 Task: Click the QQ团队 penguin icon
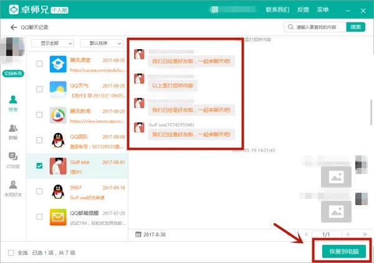pos(58,140)
